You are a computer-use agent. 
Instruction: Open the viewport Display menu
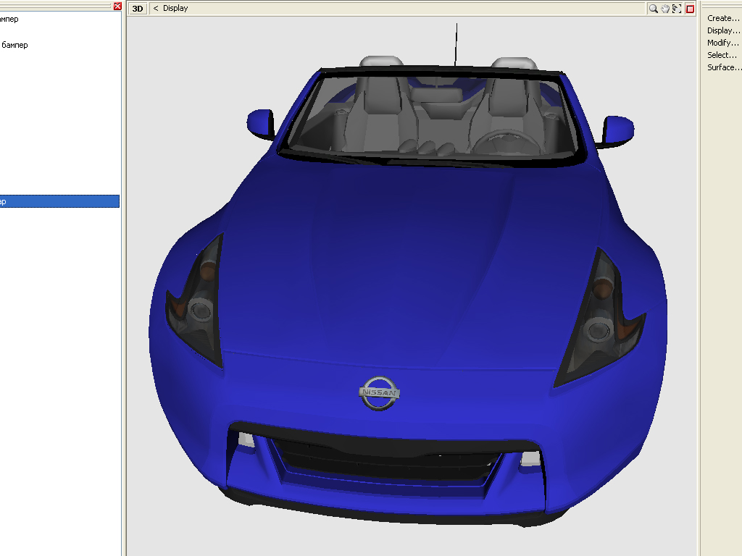click(x=175, y=9)
